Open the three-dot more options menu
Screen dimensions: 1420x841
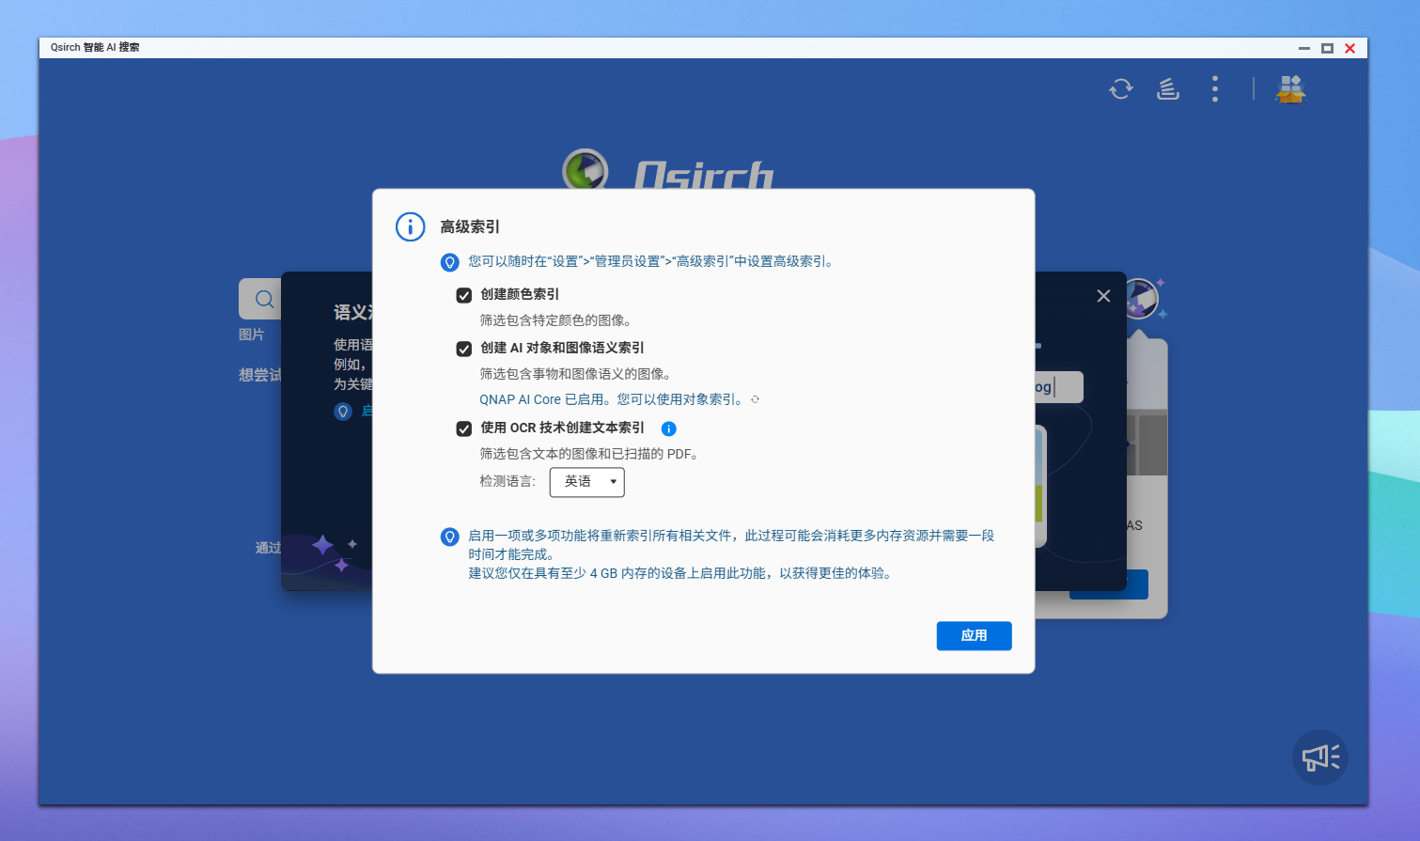(x=1214, y=89)
